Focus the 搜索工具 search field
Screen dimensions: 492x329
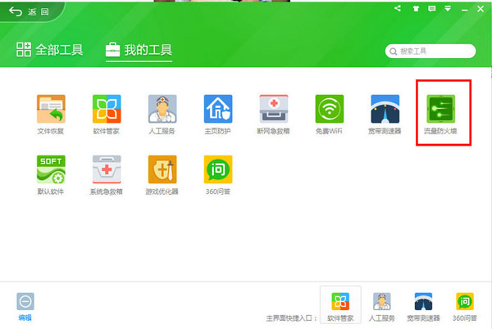[x=430, y=51]
